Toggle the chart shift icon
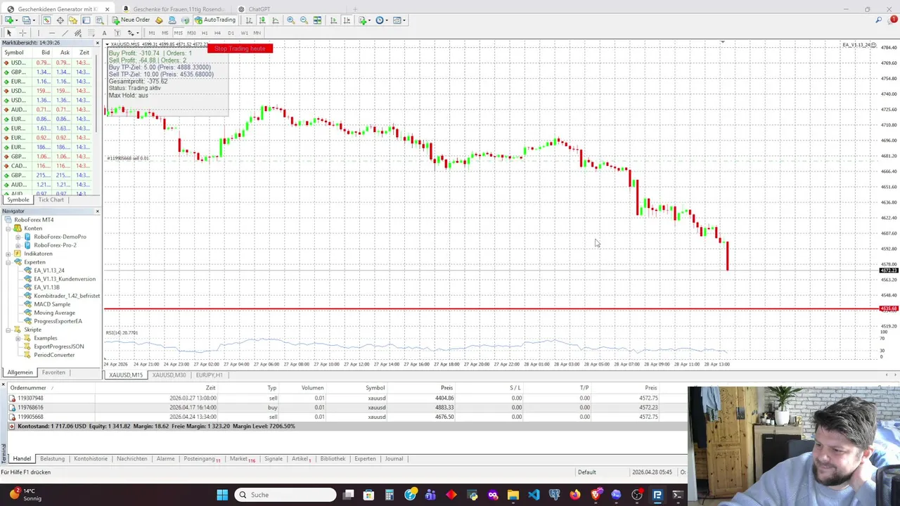 tap(347, 20)
